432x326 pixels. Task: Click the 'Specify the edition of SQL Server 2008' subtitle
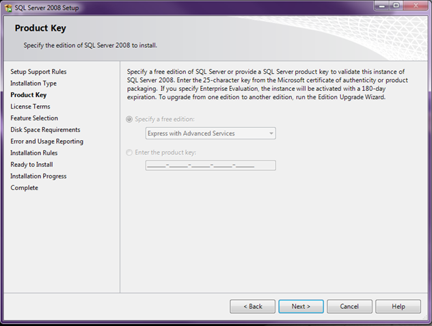click(x=90, y=45)
